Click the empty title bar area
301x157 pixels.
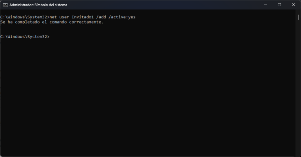click(163, 5)
